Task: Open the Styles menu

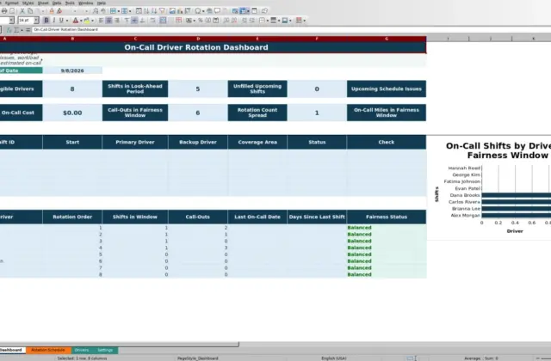Action: coord(28,3)
